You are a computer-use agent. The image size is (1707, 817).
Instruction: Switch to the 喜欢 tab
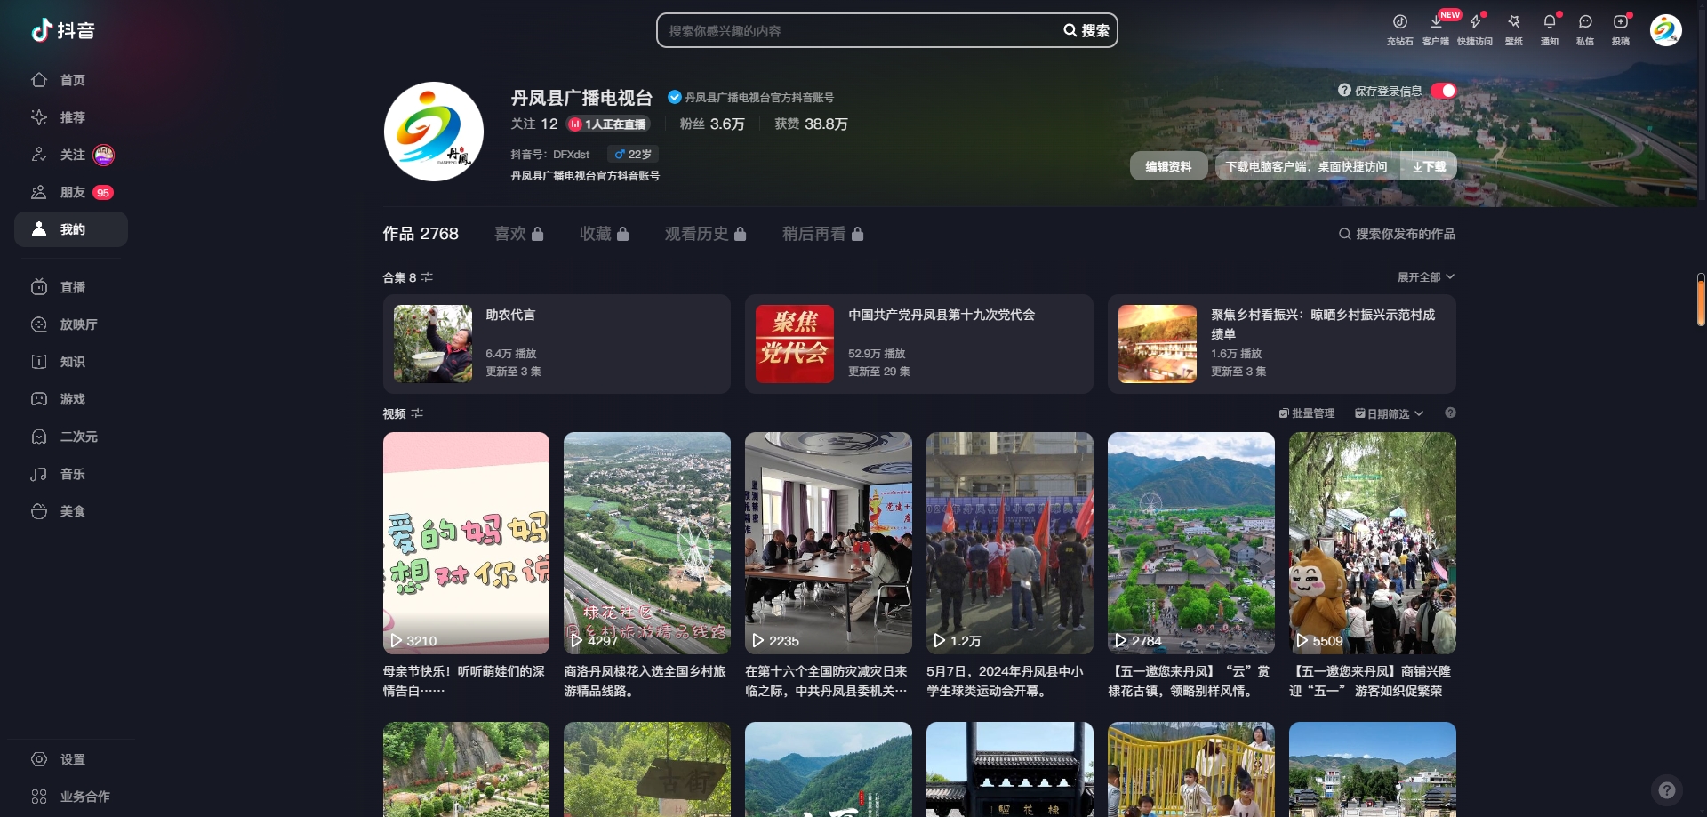point(518,234)
